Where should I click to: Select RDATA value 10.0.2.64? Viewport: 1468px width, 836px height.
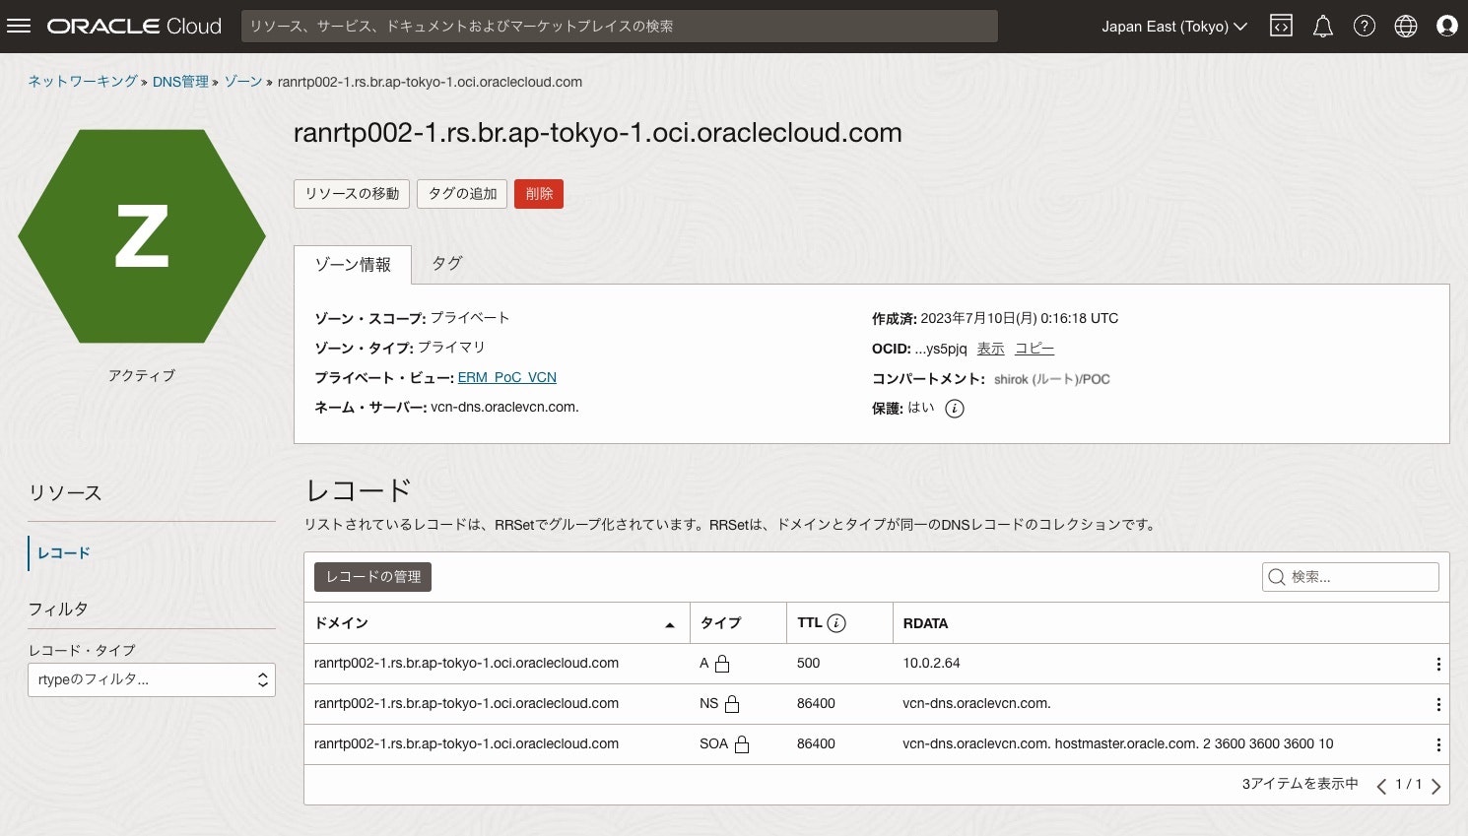coord(931,664)
